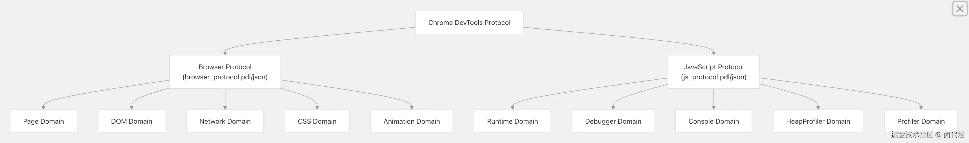Select the Browser Protocol node
969x143 pixels.
click(225, 72)
